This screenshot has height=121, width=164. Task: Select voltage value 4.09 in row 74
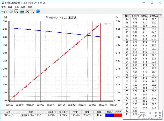(x=144, y=85)
